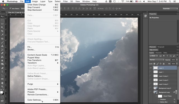Viewport: 179px width, 104px height.
Task: Switch to the Channels tab
Action: [x=159, y=53]
